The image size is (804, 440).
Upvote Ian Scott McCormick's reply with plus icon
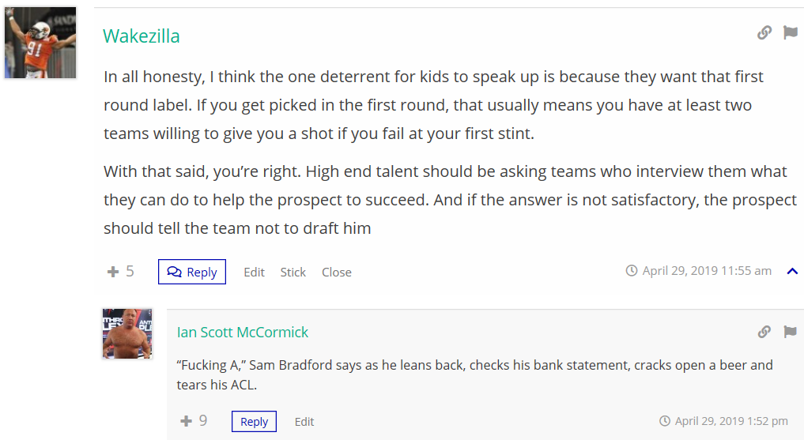click(187, 421)
